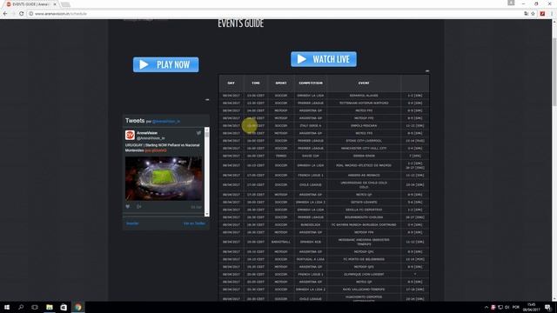This screenshot has height=313, width=557.
Task: Click the ITALY SERIE A competition cell
Action: 311,125
